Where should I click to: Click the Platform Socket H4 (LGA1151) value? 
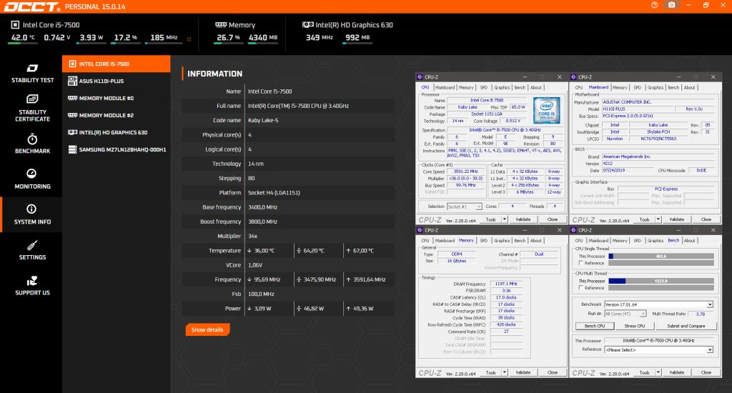(x=274, y=193)
